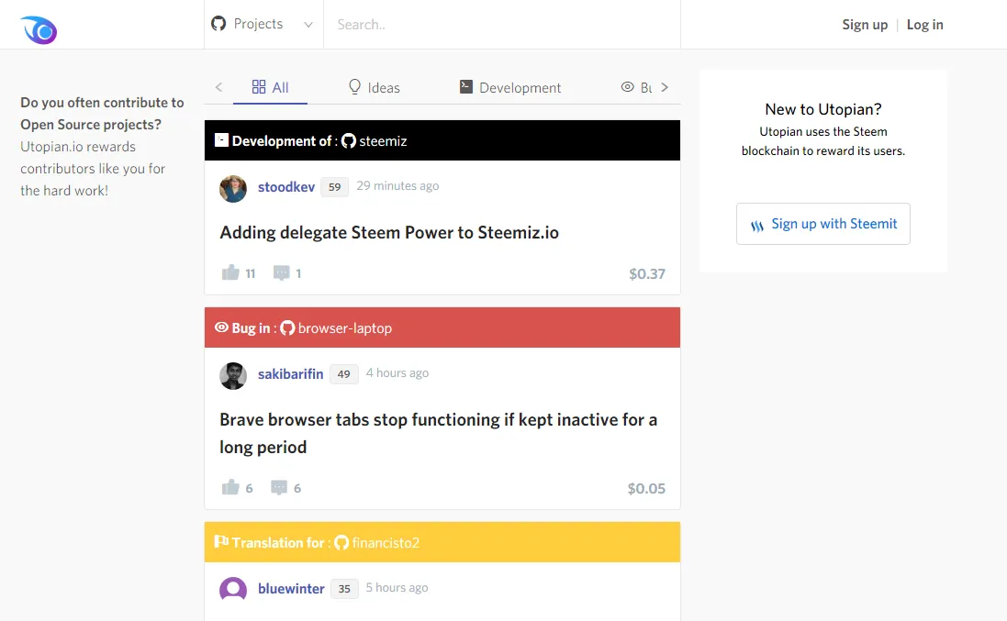Screen dimensions: 1007x621
Task: Click the GitHub icon beside Projects
Action: pos(218,24)
